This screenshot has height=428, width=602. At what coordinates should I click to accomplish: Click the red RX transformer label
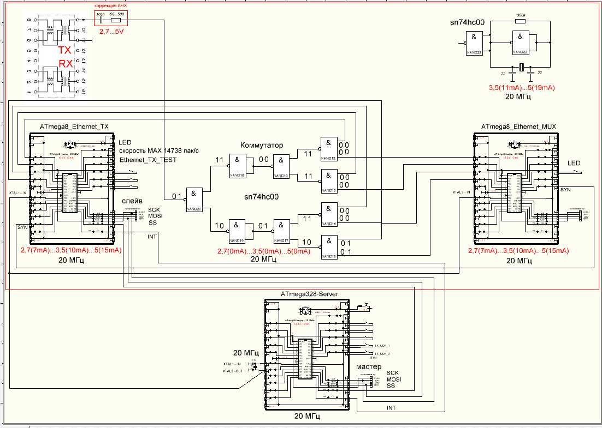point(66,63)
